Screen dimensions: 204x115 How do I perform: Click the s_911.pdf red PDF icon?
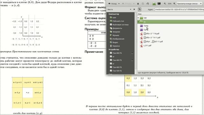coord(141,46)
